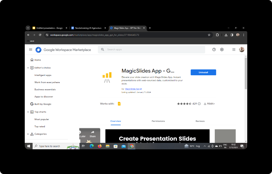Screen dimensions: 272x174
Task: Expand the Categories section
Action: [28, 134]
